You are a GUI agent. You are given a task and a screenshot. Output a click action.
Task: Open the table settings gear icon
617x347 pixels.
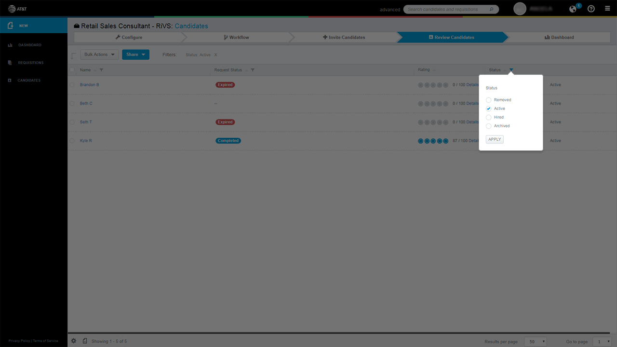[74, 341]
